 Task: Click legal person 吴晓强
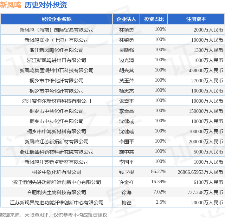(127, 50)
